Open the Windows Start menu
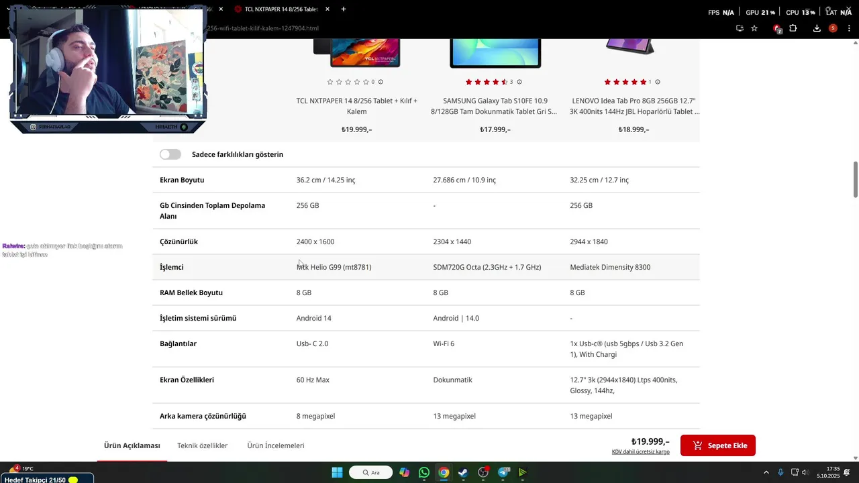Viewport: 859px width, 483px height. coord(337,472)
